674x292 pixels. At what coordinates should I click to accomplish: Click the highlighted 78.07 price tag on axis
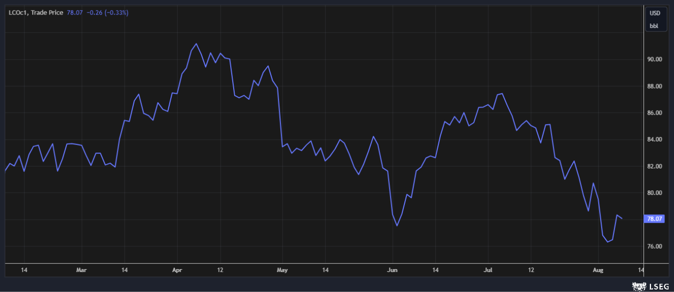coord(655,219)
